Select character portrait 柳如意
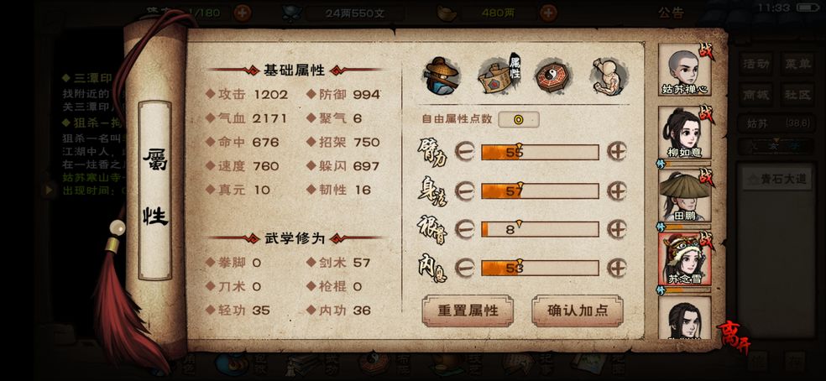 pos(685,133)
